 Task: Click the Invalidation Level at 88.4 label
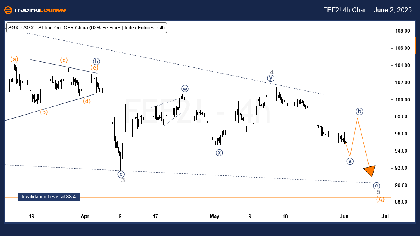49,197
